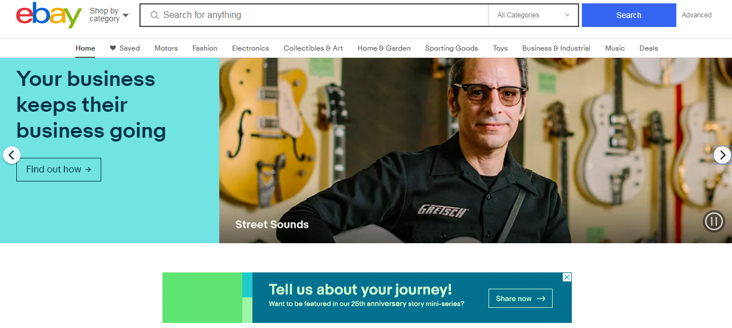The height and width of the screenshot is (328, 732).
Task: Click the blue Search button
Action: 629,15
